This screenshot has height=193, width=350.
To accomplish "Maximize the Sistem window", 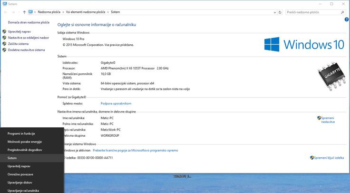I will pyautogui.click(x=332, y=4).
